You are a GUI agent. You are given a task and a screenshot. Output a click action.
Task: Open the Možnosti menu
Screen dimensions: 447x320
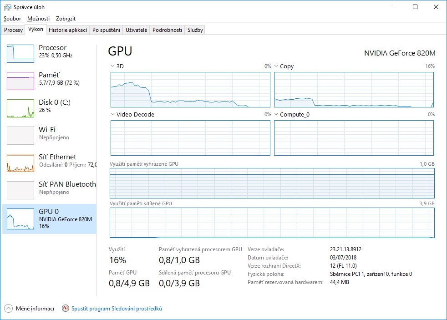tap(38, 19)
